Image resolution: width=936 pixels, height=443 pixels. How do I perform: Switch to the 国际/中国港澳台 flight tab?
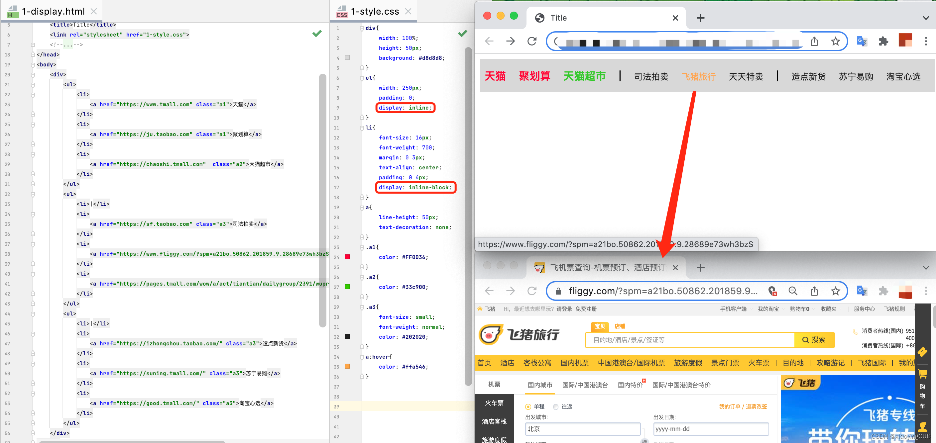(x=585, y=385)
